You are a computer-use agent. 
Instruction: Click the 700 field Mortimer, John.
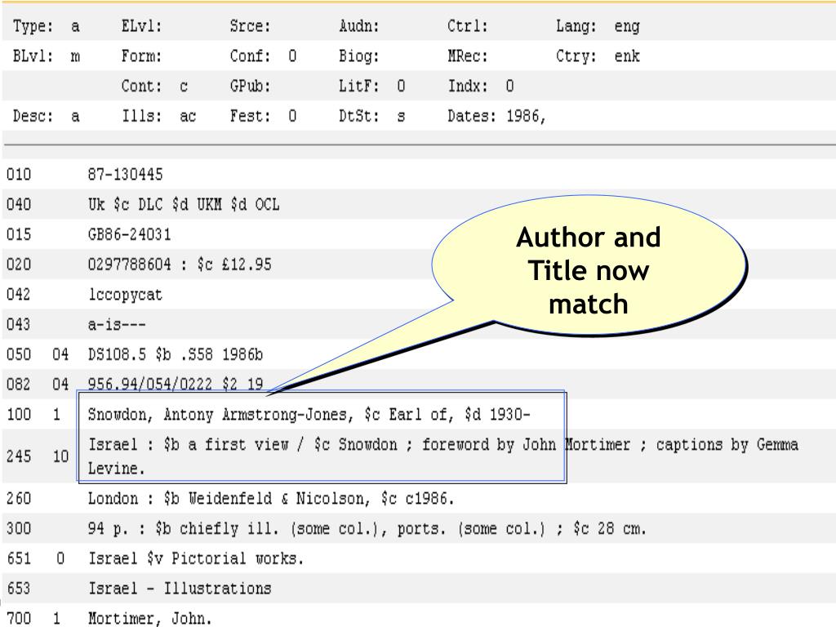pos(150,619)
